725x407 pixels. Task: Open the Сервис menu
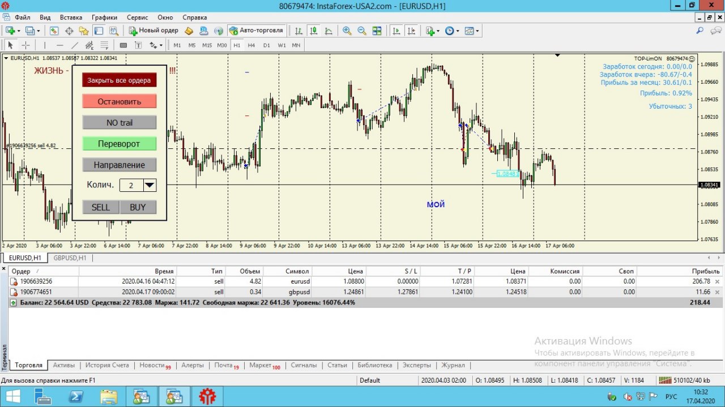(x=138, y=18)
